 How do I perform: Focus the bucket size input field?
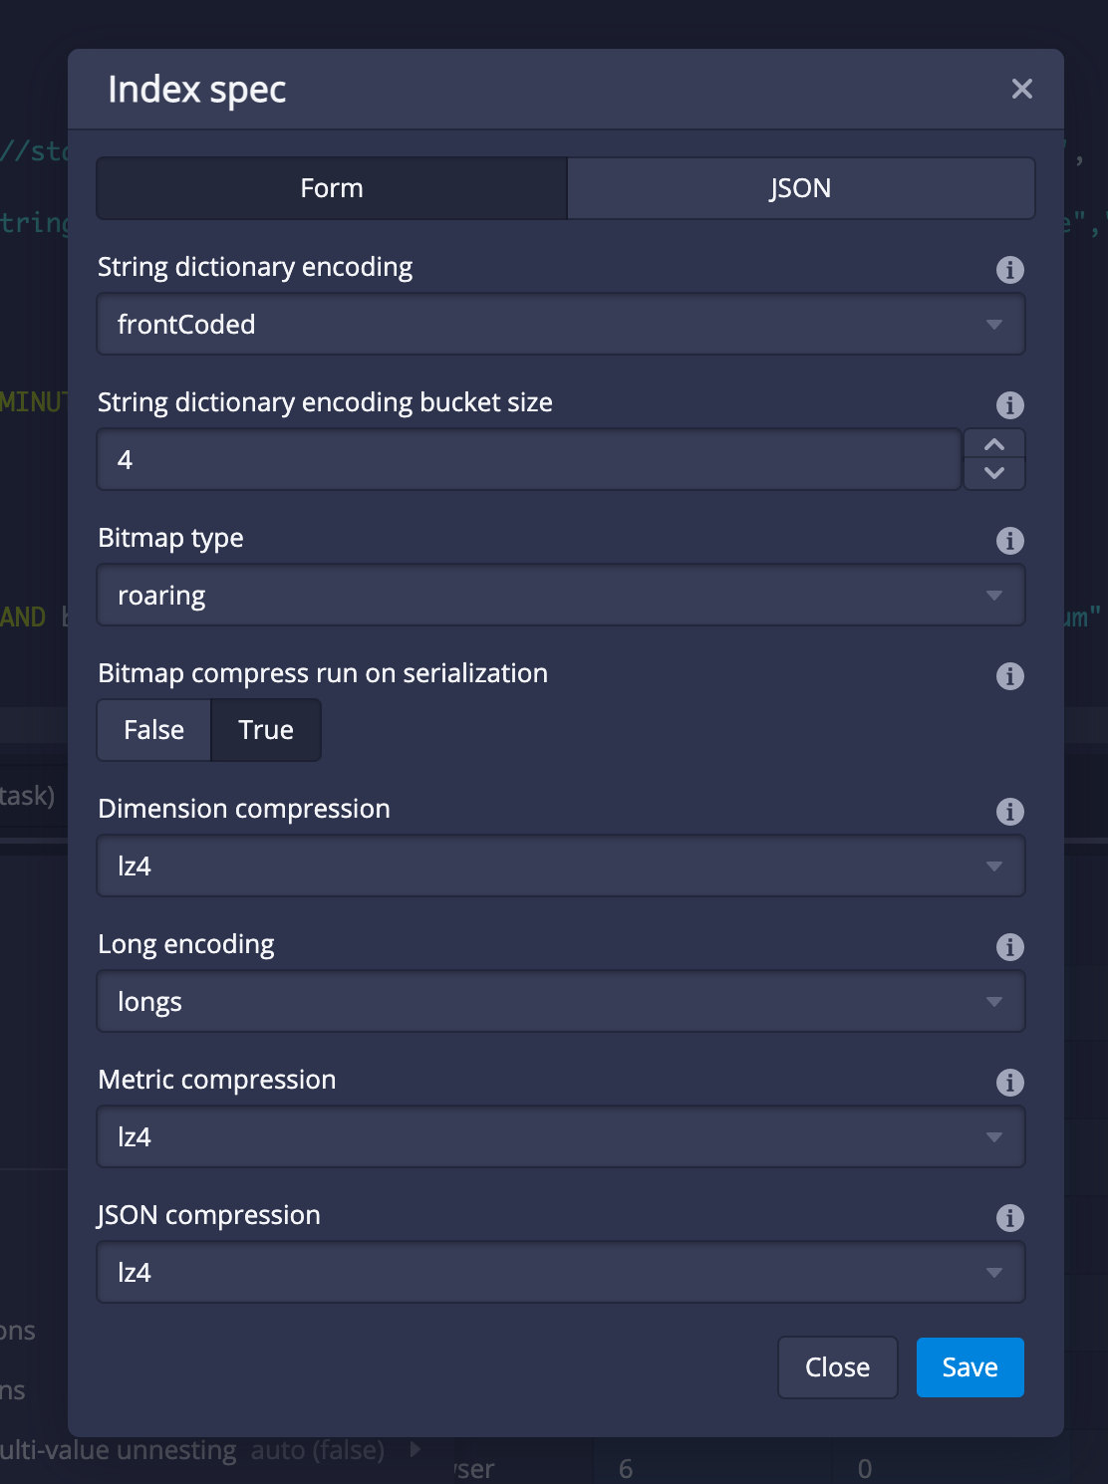point(528,460)
